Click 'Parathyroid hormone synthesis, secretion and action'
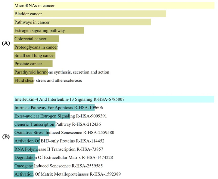218x179 pixels. coord(62,72)
